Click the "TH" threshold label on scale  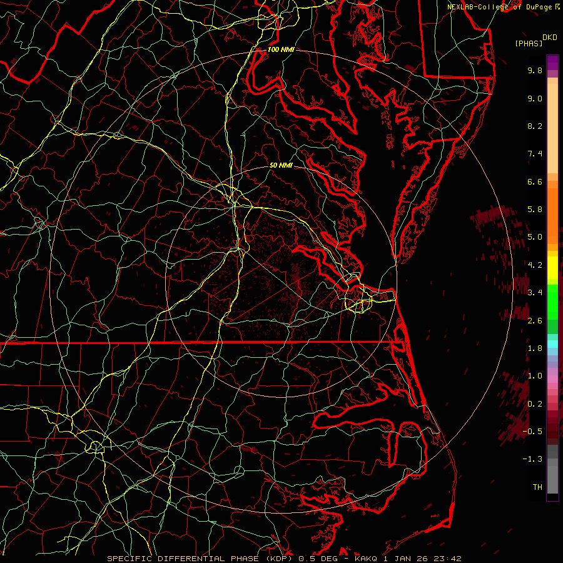[x=537, y=487]
